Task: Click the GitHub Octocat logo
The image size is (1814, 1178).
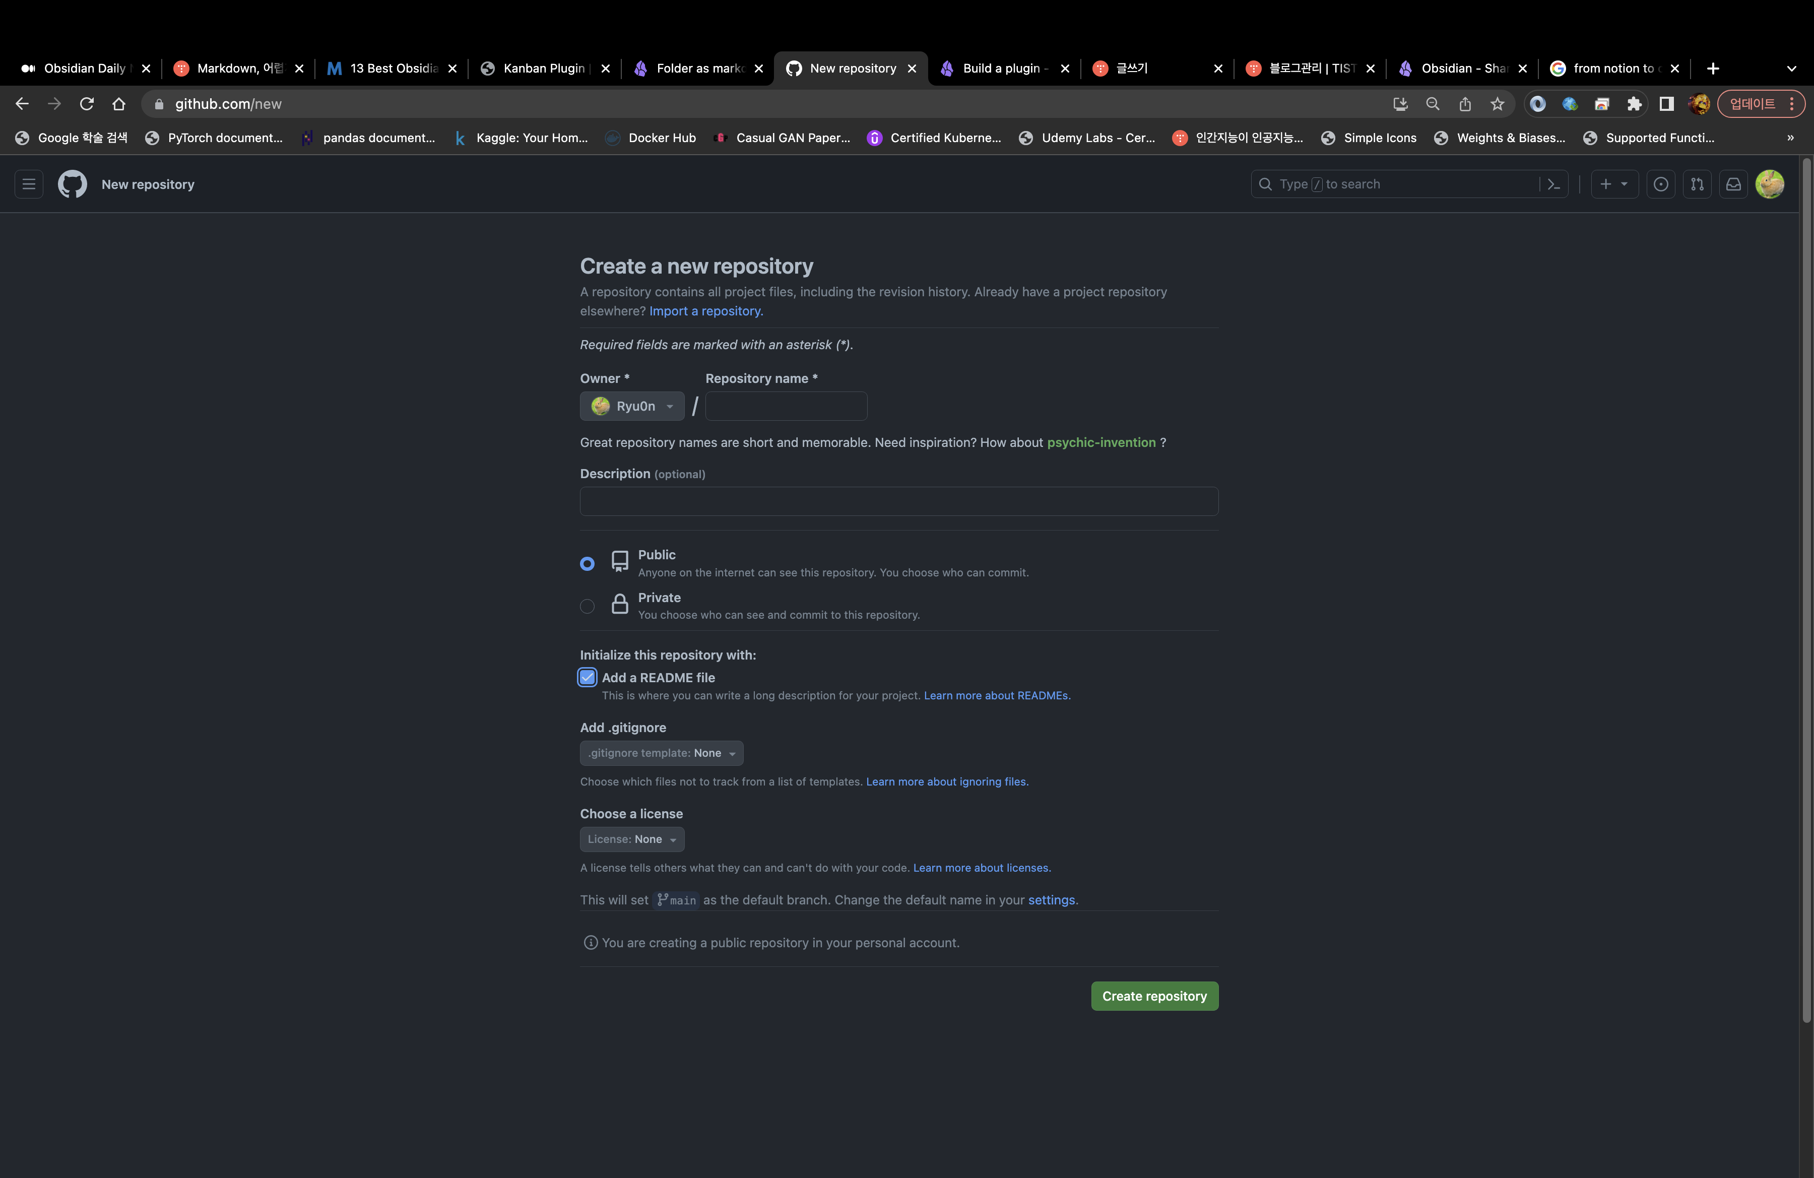Action: (x=73, y=183)
